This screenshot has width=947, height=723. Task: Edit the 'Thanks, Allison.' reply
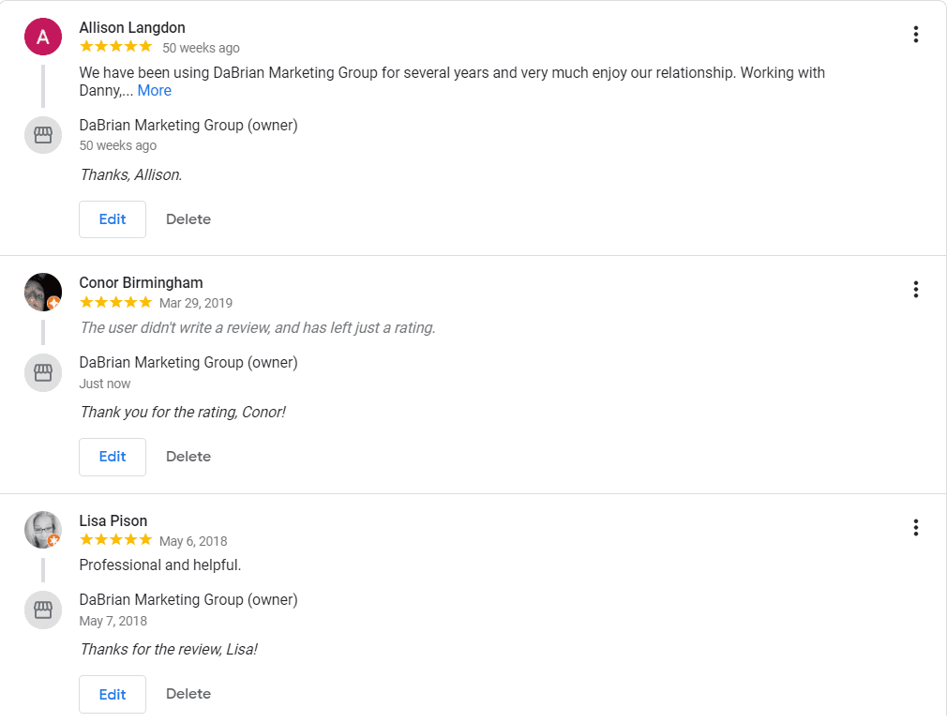[113, 219]
